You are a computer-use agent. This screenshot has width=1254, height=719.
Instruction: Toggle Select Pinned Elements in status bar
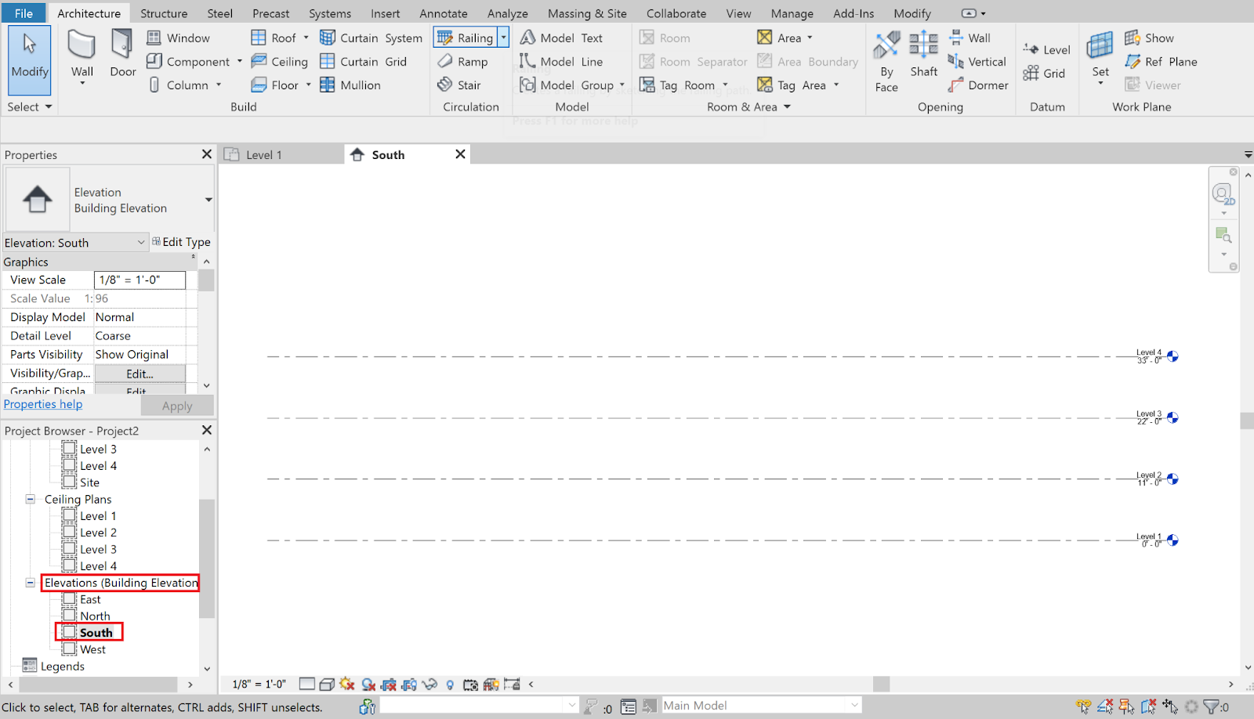1126,706
